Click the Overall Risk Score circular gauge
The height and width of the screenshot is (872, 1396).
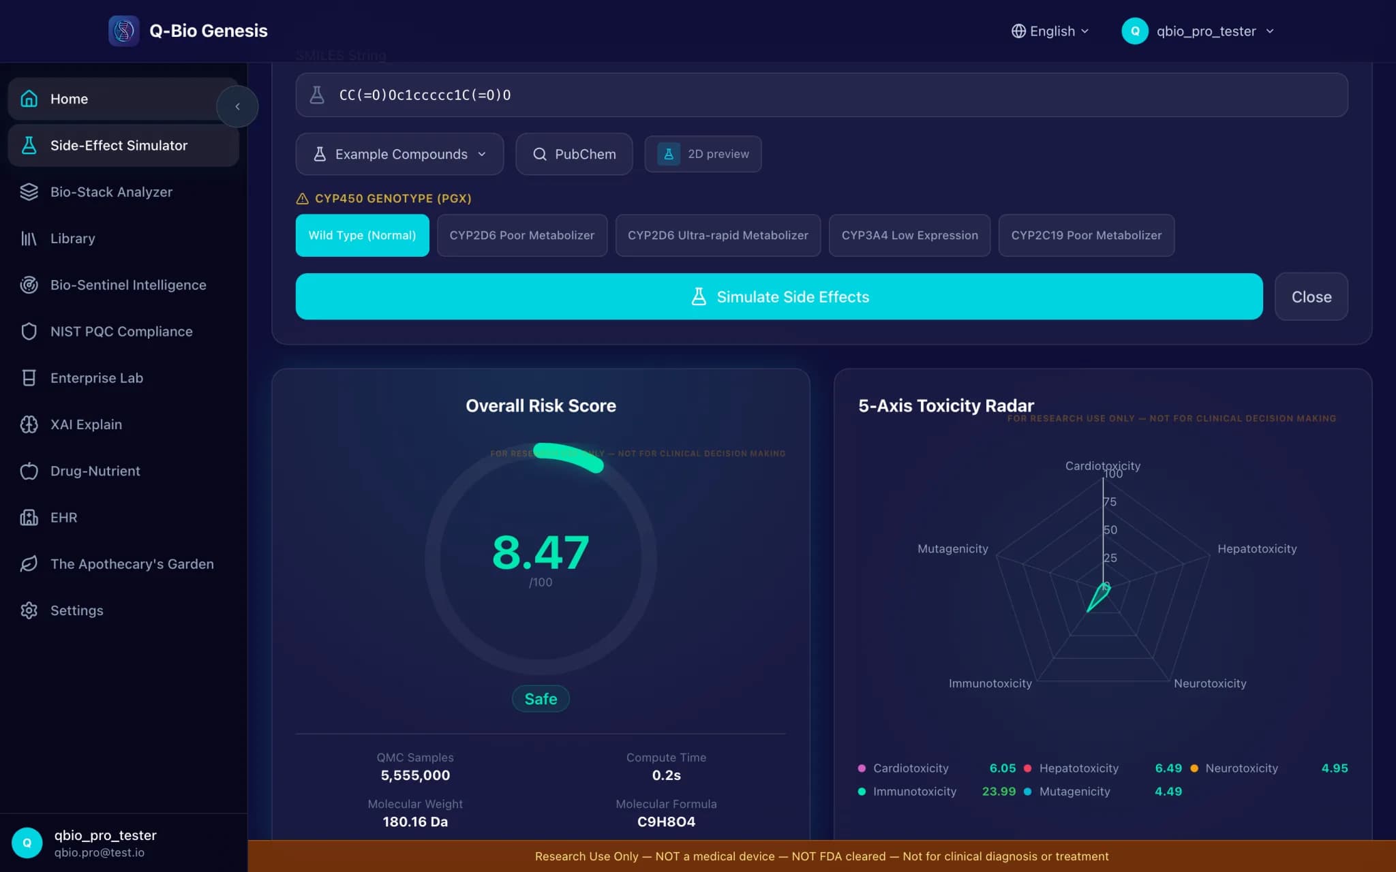541,559
